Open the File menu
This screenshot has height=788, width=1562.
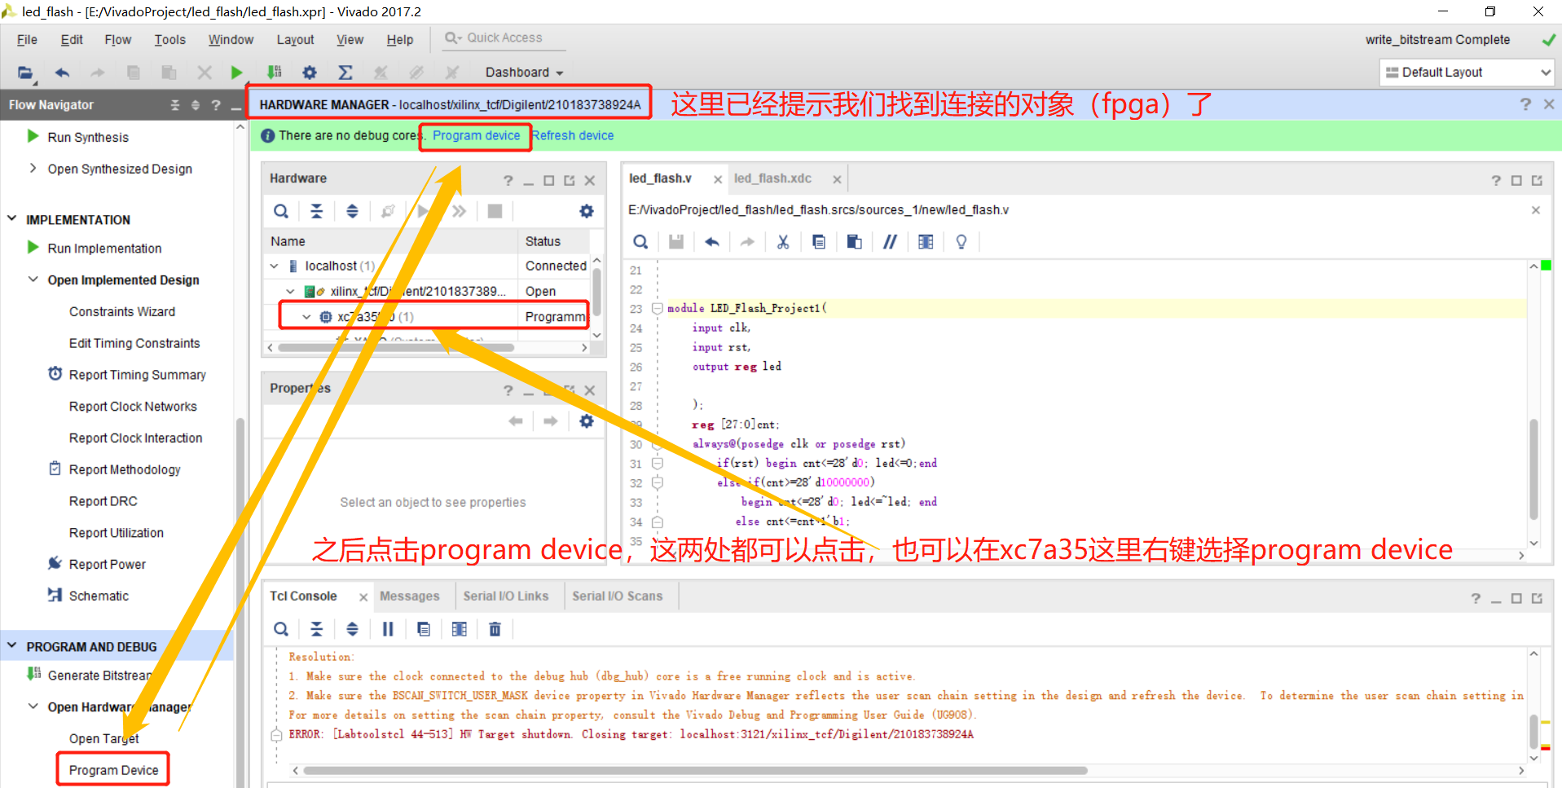pyautogui.click(x=27, y=39)
